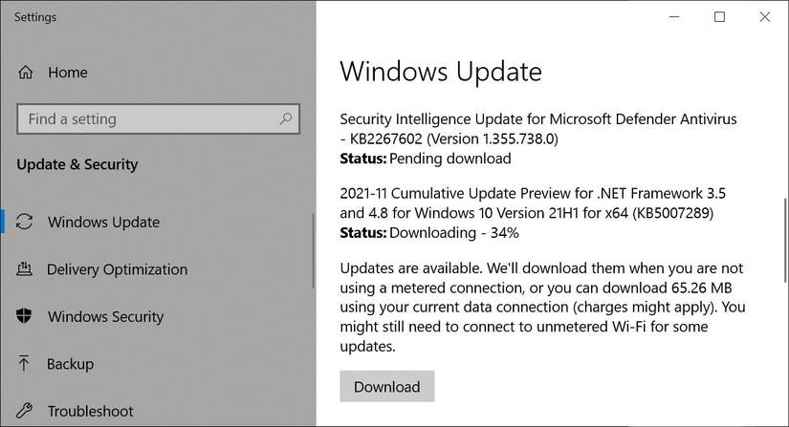Click the magnifier search icon
This screenshot has width=789, height=427.
286,119
